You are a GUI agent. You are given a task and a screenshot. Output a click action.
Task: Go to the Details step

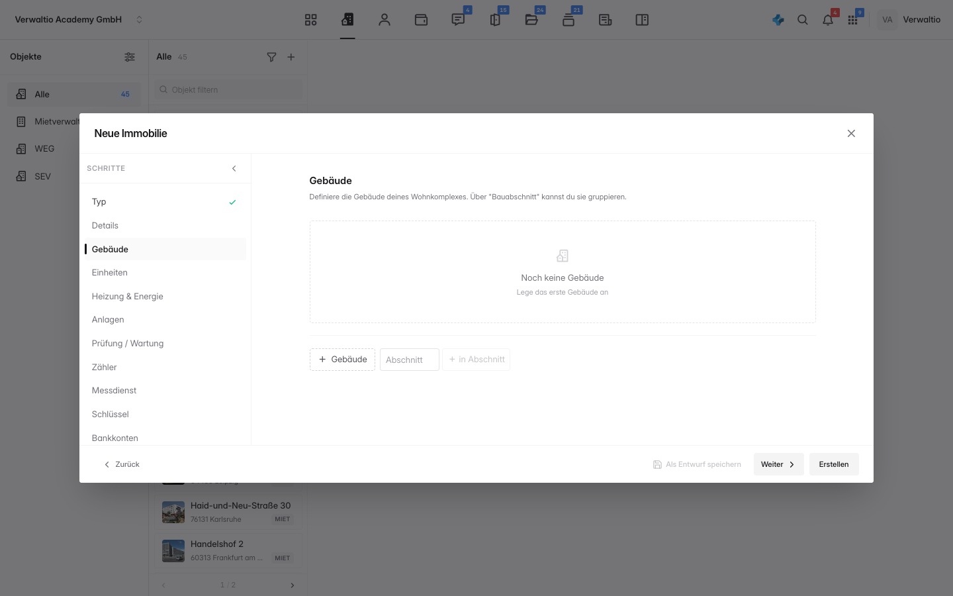click(x=165, y=226)
